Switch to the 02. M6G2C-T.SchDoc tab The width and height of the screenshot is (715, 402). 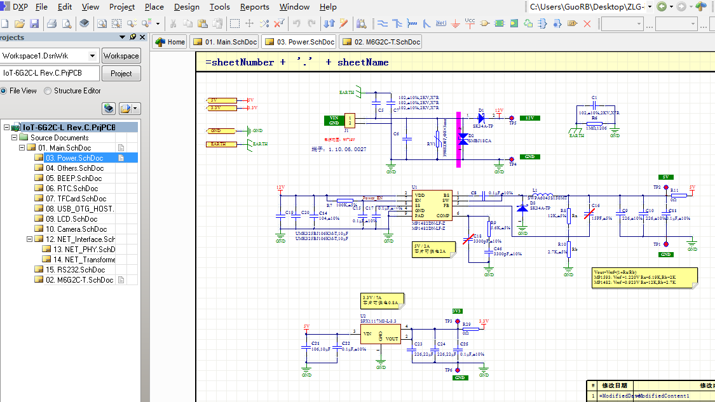(x=381, y=42)
